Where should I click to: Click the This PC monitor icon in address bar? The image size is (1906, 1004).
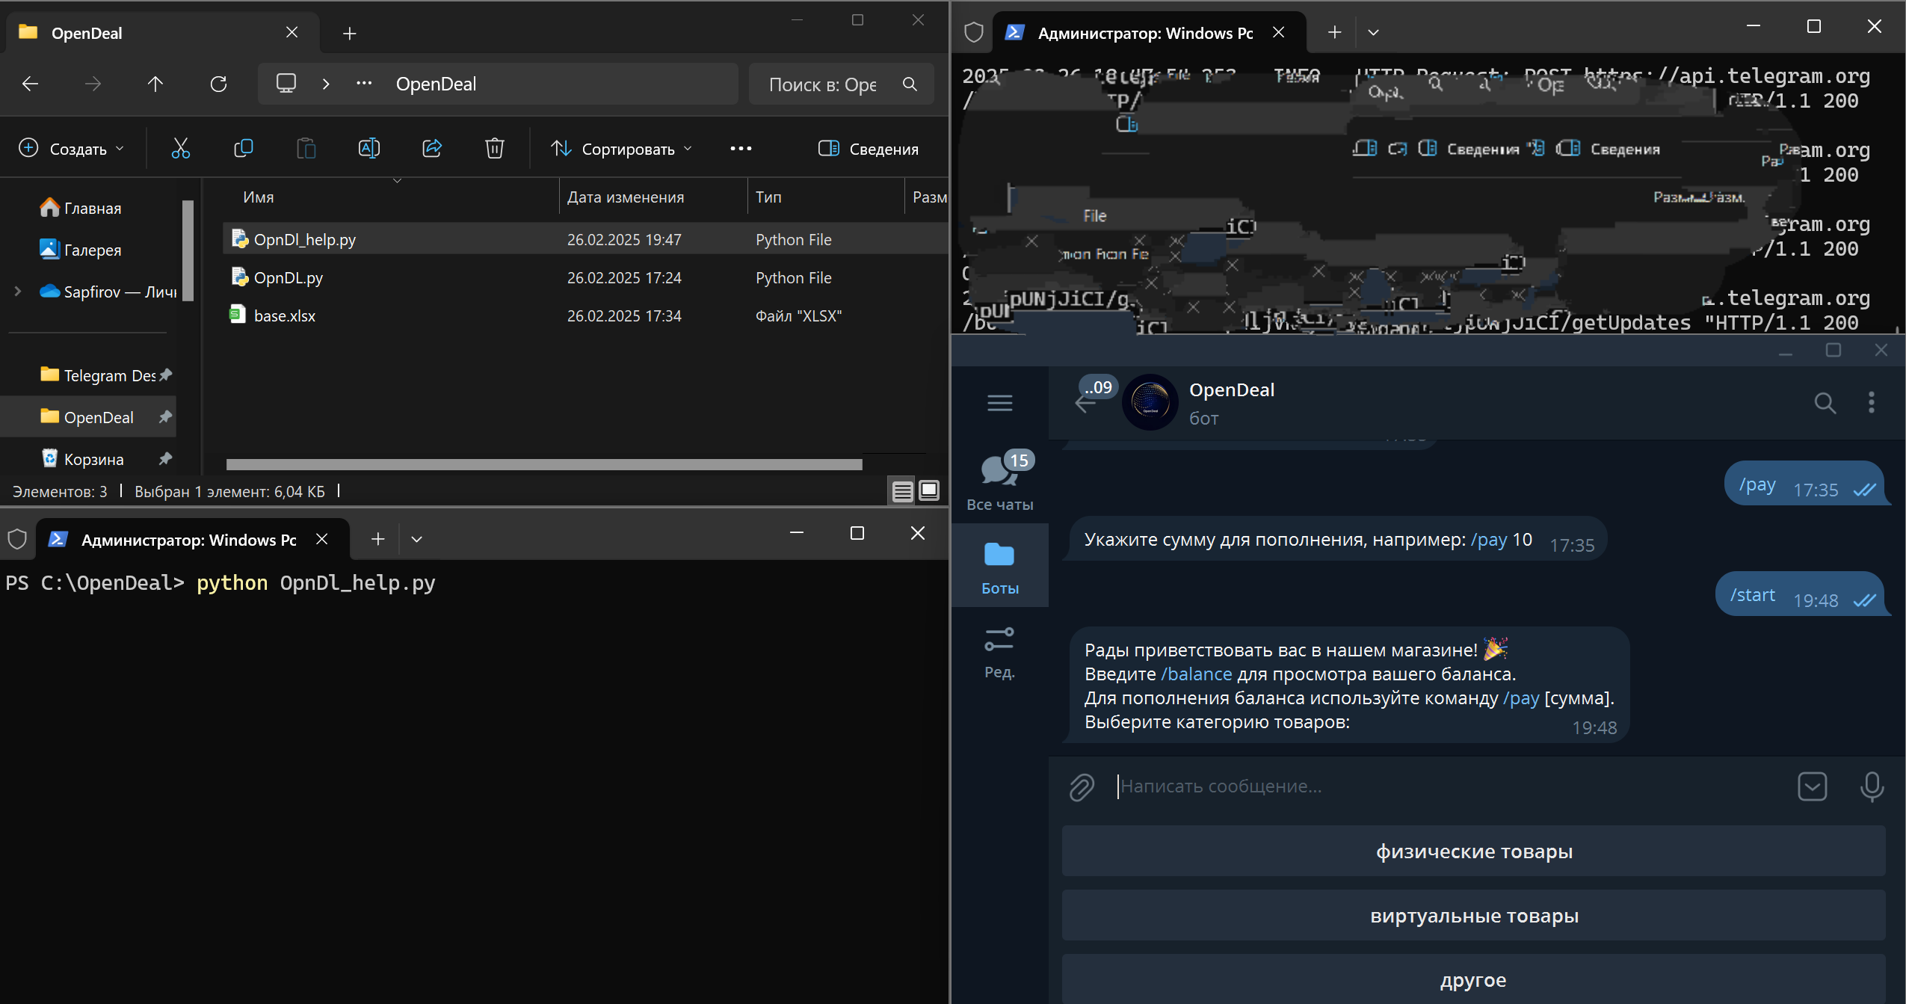(x=286, y=83)
